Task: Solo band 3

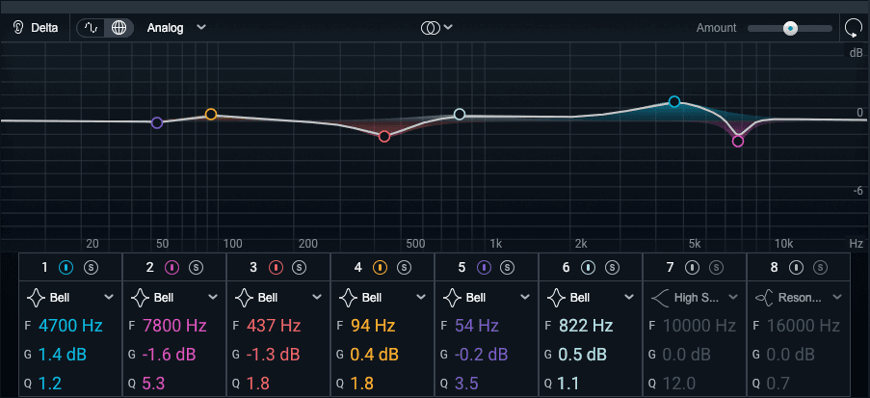Action: [300, 268]
